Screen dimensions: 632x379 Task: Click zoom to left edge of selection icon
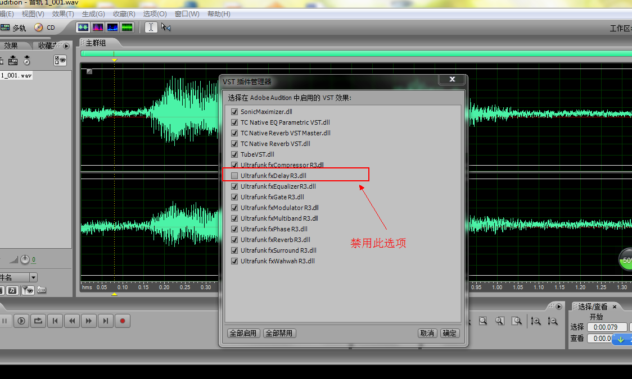click(x=500, y=321)
